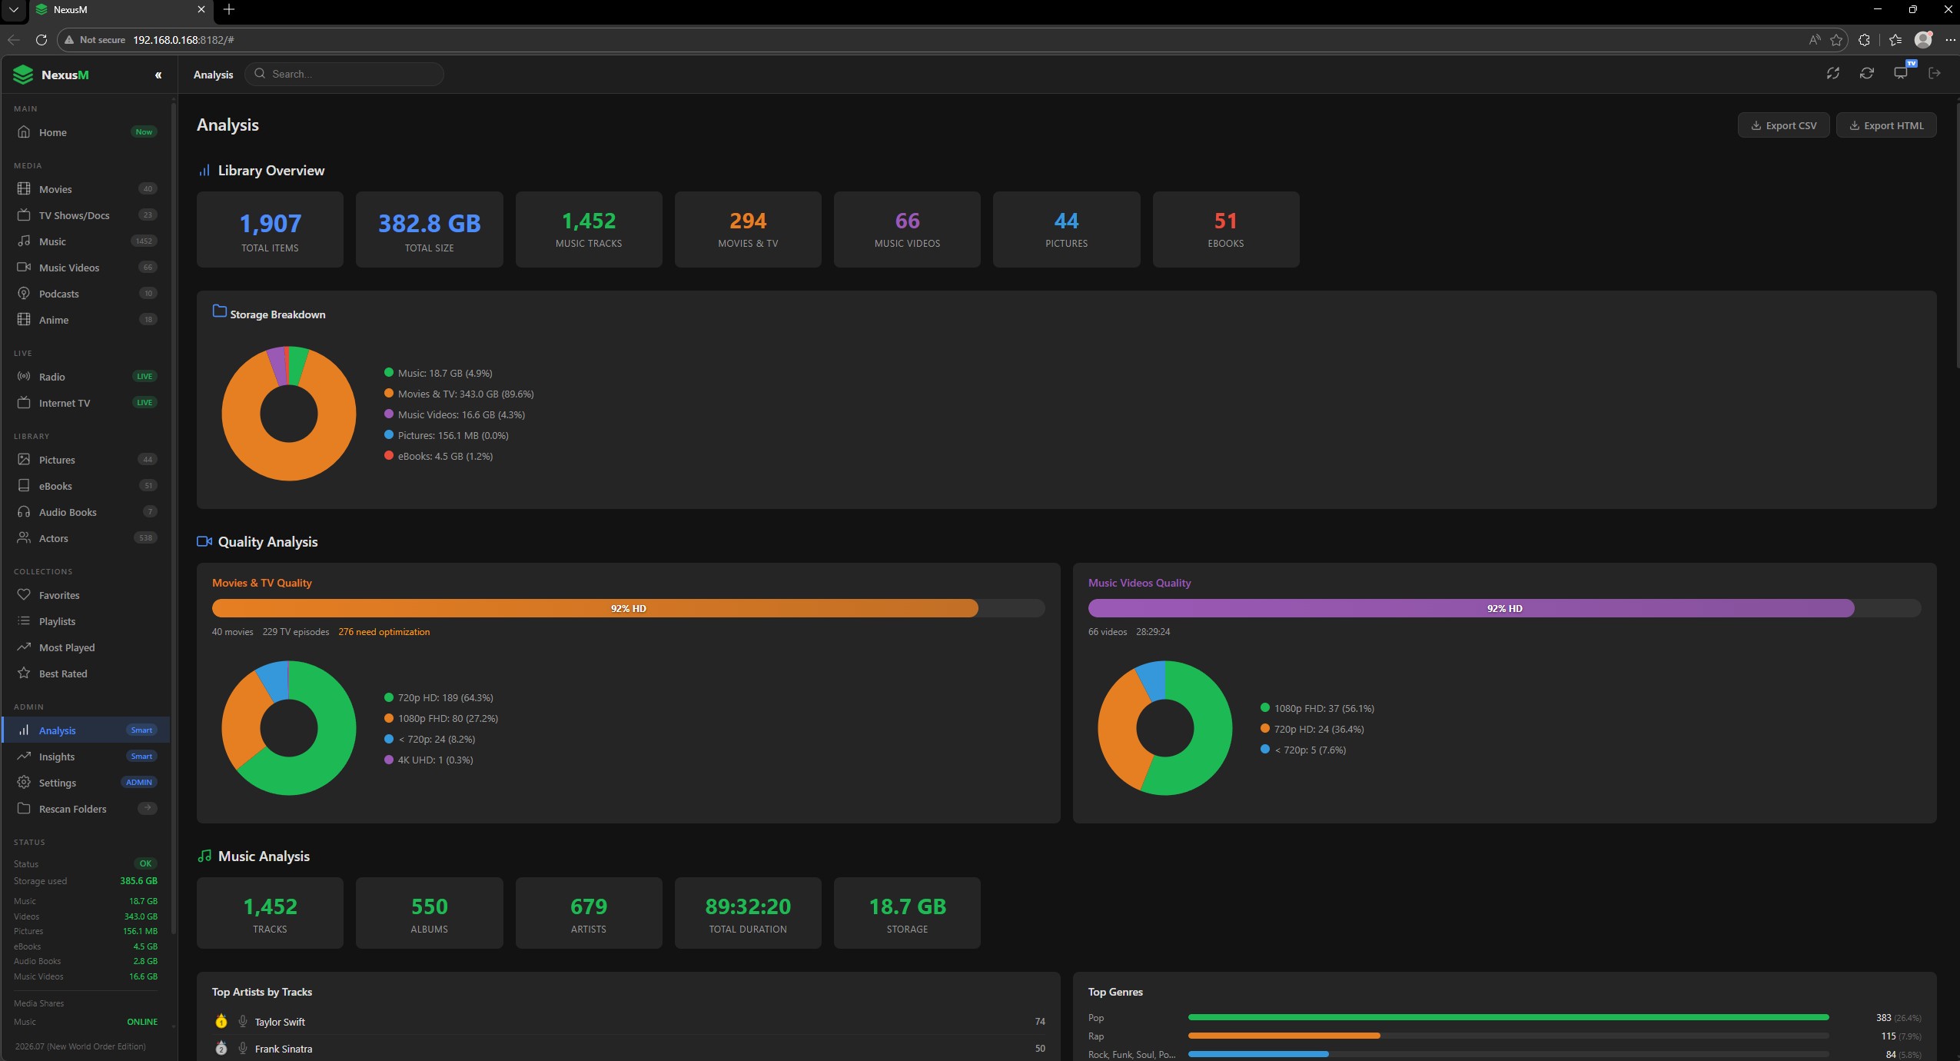Viewport: 1960px width, 1061px height.
Task: Toggle the Favorites collection
Action: [x=59, y=595]
